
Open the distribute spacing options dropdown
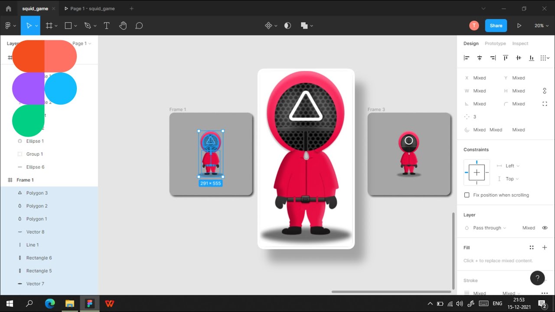coord(545,58)
